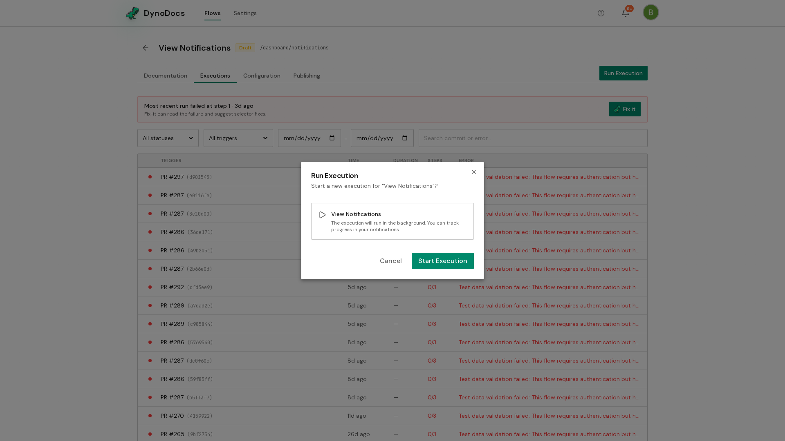Open the user avatar B menu
The width and height of the screenshot is (785, 441).
click(650, 12)
